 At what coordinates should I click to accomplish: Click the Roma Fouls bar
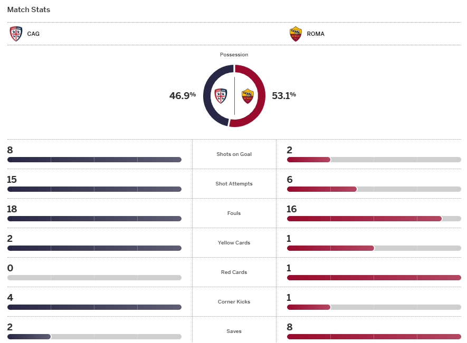(374, 219)
